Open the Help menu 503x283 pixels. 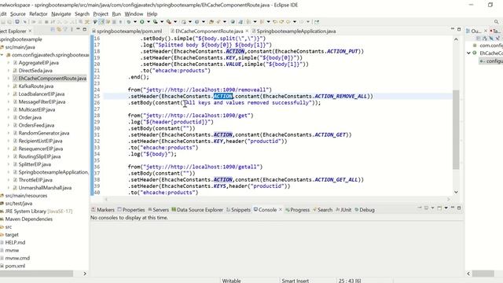coord(152,14)
